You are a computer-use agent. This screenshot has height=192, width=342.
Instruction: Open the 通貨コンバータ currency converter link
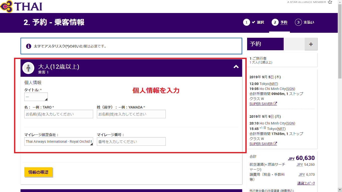click(306, 183)
